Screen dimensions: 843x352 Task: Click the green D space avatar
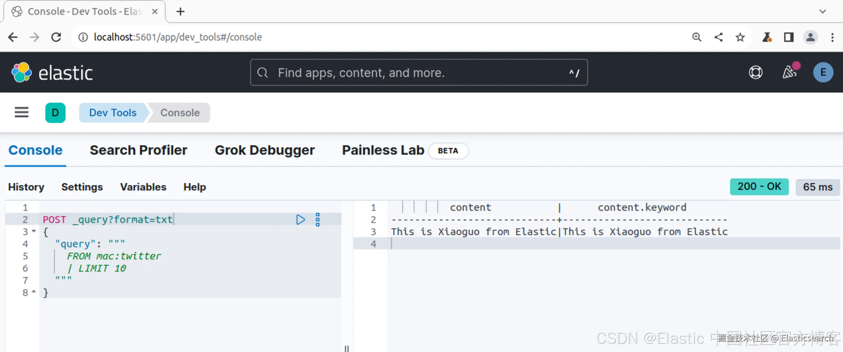(x=55, y=112)
